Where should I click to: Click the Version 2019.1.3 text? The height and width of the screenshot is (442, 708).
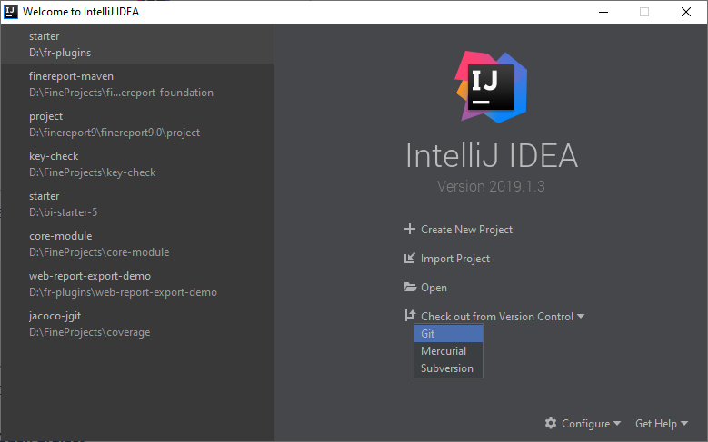click(491, 186)
